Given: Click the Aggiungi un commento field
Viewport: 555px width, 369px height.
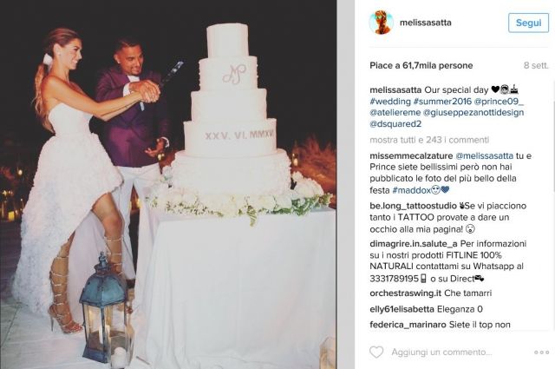Looking at the screenshot, I should tap(441, 353).
